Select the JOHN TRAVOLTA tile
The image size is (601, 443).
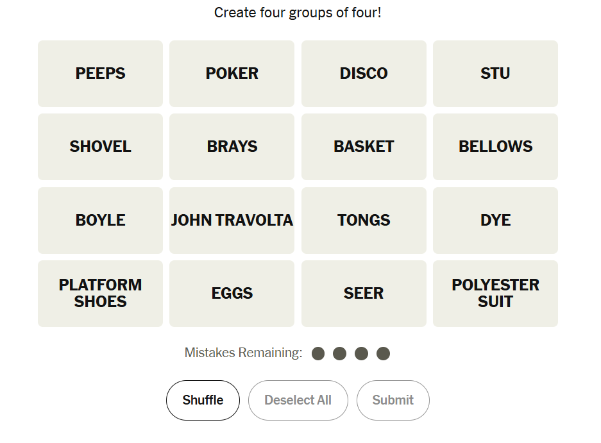click(x=232, y=221)
